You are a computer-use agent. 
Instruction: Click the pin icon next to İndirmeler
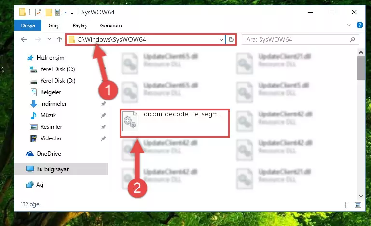coord(103,104)
